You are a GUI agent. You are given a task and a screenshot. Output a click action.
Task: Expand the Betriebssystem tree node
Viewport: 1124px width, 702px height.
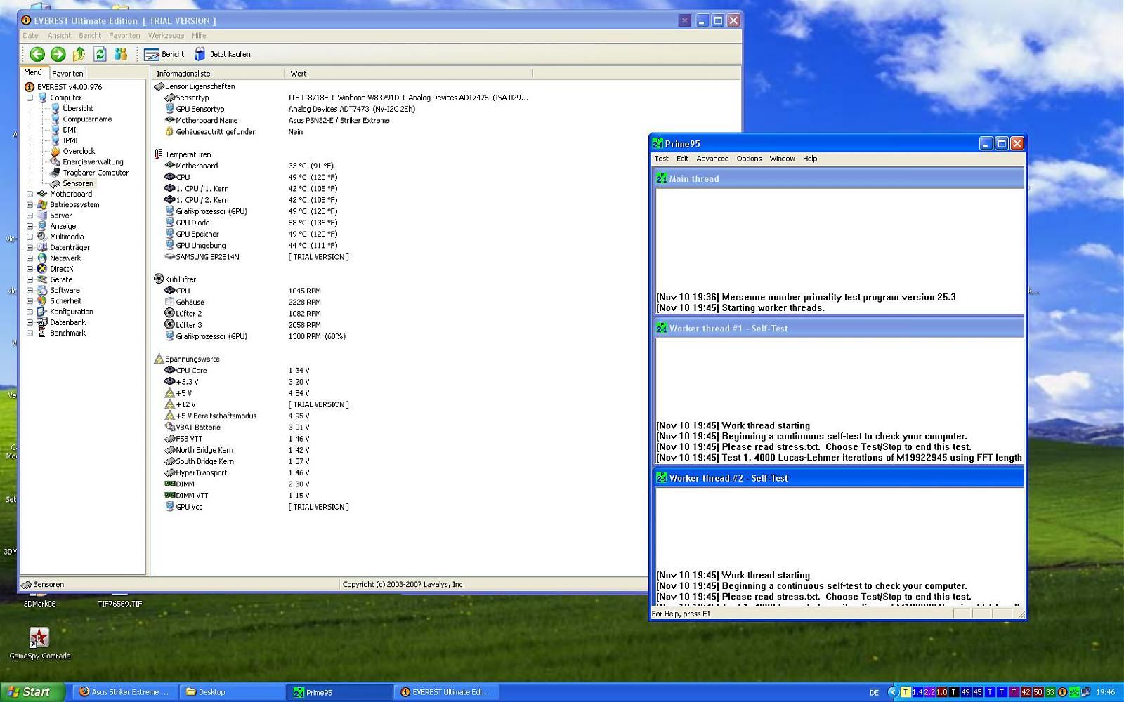click(30, 205)
